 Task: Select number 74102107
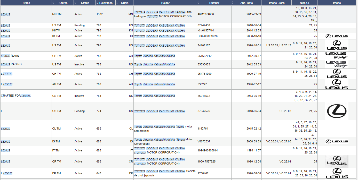[204, 45]
